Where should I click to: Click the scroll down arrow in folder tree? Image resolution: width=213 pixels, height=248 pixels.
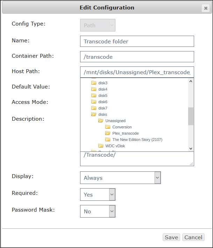[x=191, y=149]
